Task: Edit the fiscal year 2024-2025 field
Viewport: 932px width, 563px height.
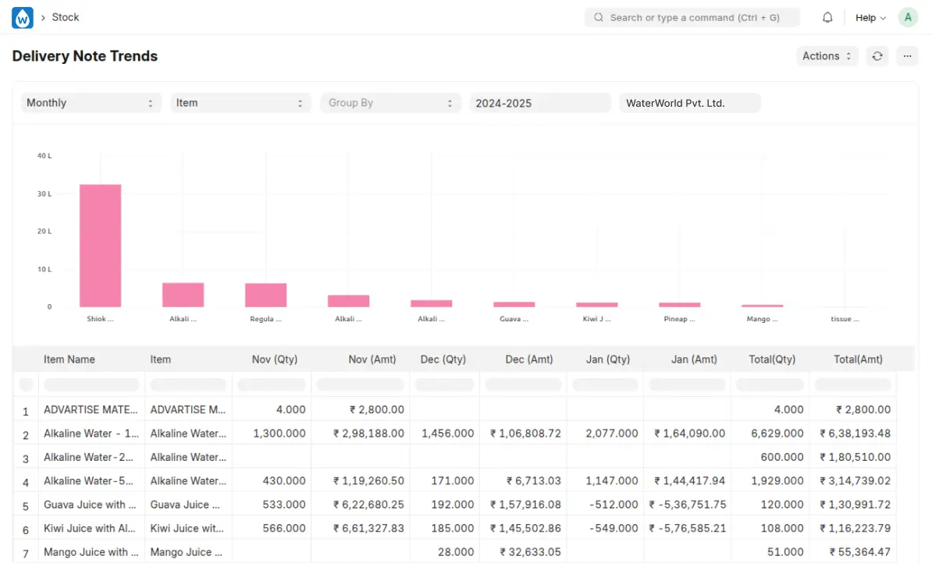Action: point(539,103)
